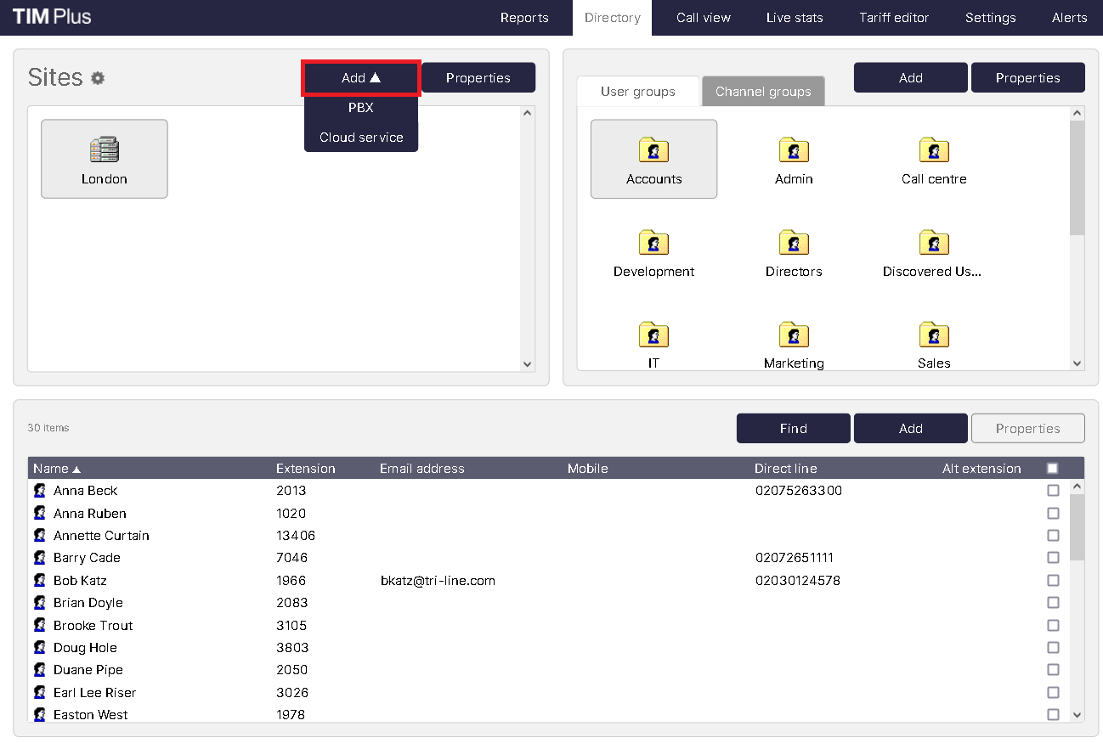The image size is (1103, 743).
Task: Toggle the select-all checkbox in table header
Action: pos(1053,468)
